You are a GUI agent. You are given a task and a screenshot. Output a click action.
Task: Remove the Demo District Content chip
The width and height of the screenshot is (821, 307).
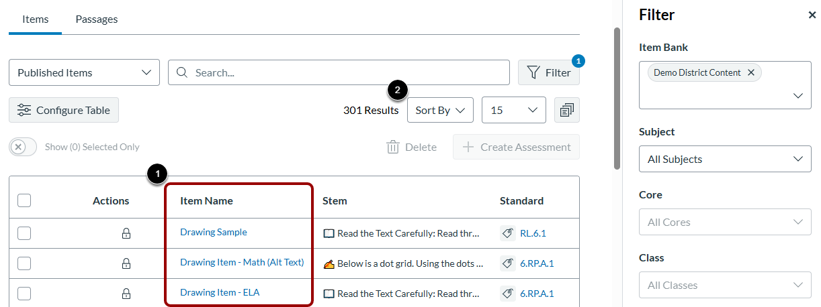click(751, 72)
